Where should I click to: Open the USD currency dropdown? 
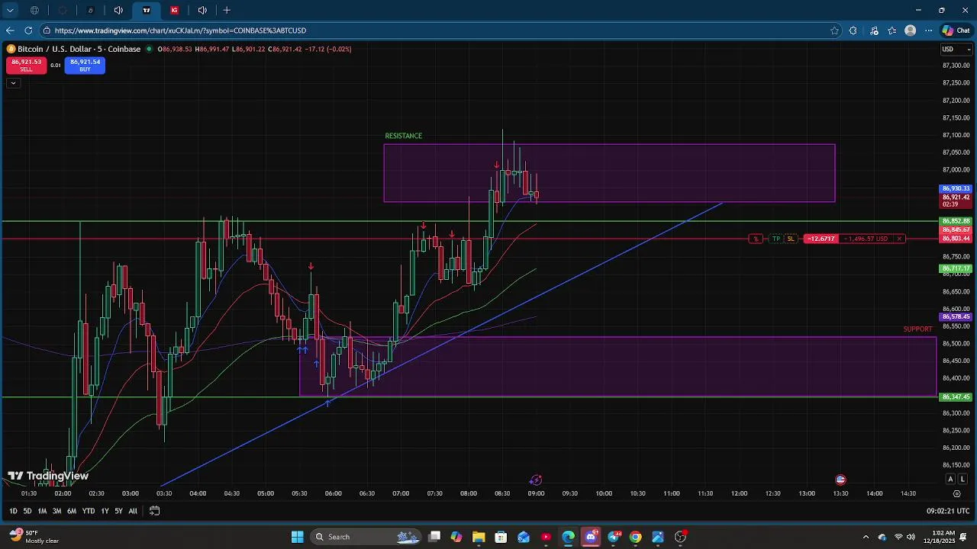pyautogui.click(x=956, y=49)
